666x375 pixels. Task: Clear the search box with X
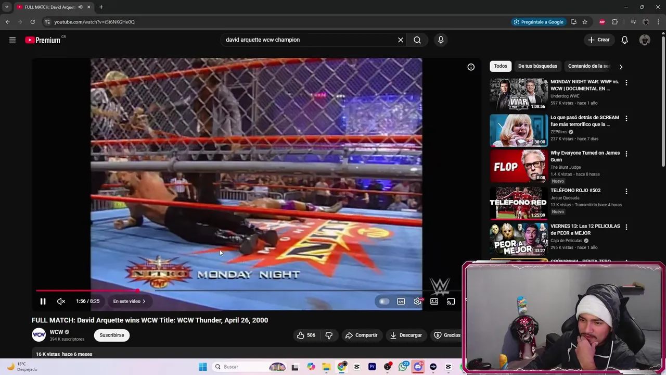pyautogui.click(x=401, y=40)
